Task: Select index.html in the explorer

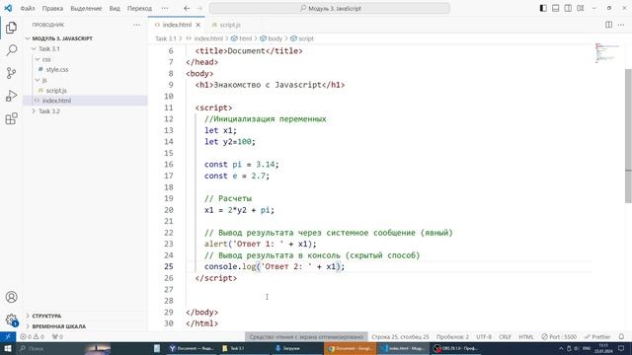Action: [56, 101]
